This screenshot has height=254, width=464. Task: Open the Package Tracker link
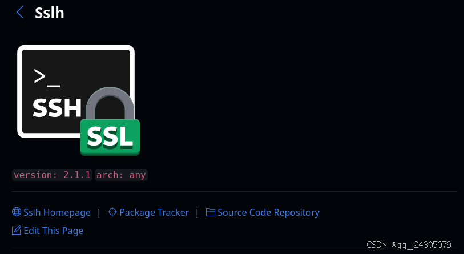click(x=154, y=212)
